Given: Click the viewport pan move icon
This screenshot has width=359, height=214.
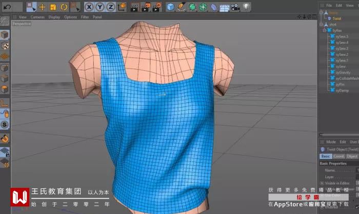Looking at the screenshot, I should pos(299,17).
